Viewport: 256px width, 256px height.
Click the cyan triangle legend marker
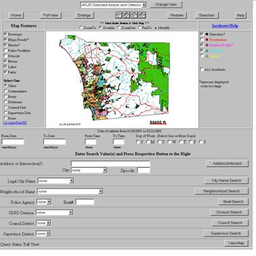[x=207, y=50]
